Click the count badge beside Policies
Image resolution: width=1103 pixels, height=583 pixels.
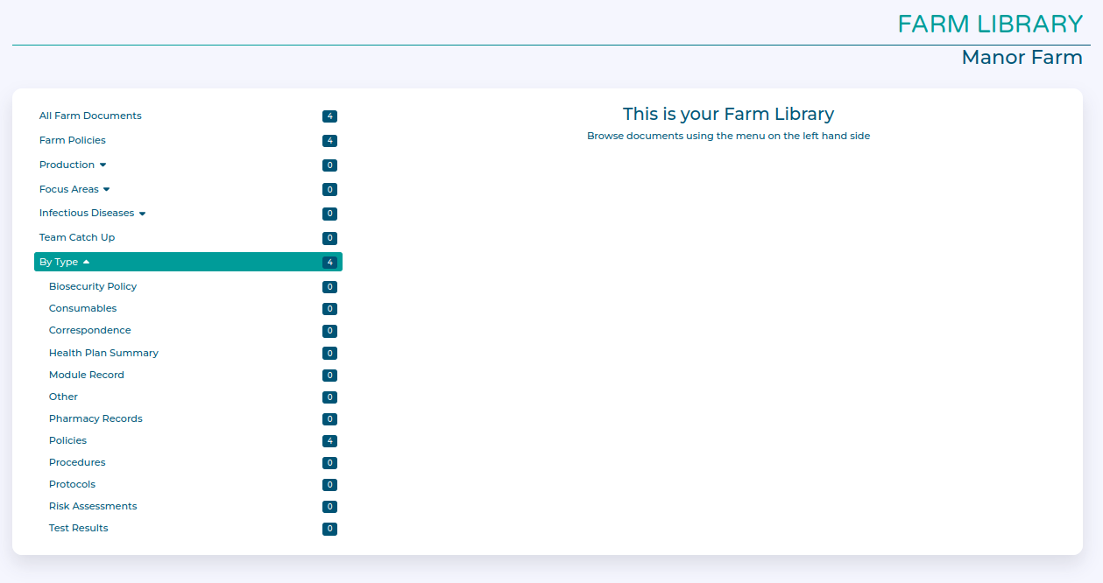point(329,441)
